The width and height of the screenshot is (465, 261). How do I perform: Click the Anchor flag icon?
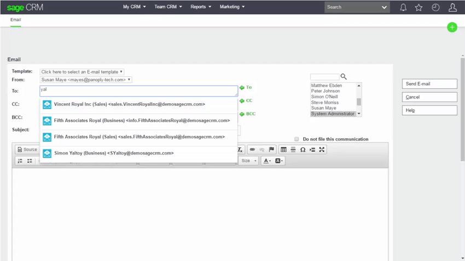(271, 150)
